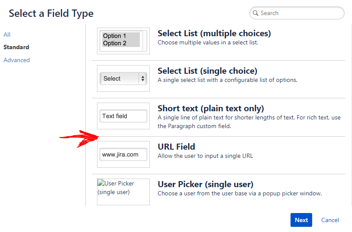Click the Short text field preview thumbnail
Screen dimensions: 352x232
pyautogui.click(x=123, y=116)
